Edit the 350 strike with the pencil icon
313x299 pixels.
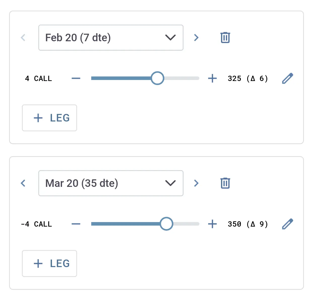click(x=287, y=224)
